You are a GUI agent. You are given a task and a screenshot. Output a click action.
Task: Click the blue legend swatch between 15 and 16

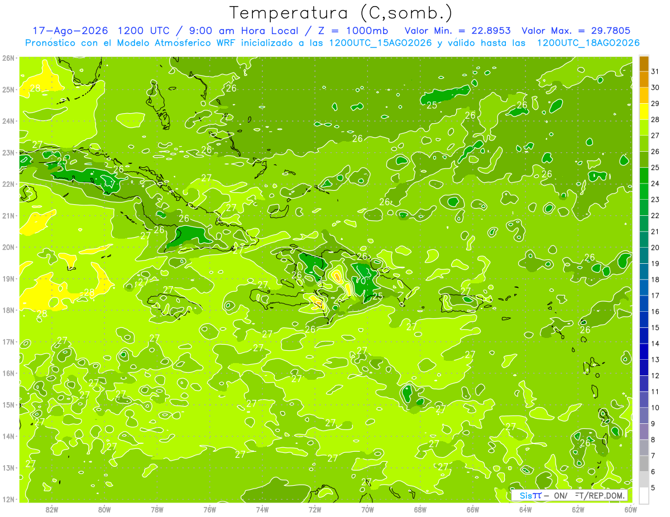pyautogui.click(x=644, y=320)
